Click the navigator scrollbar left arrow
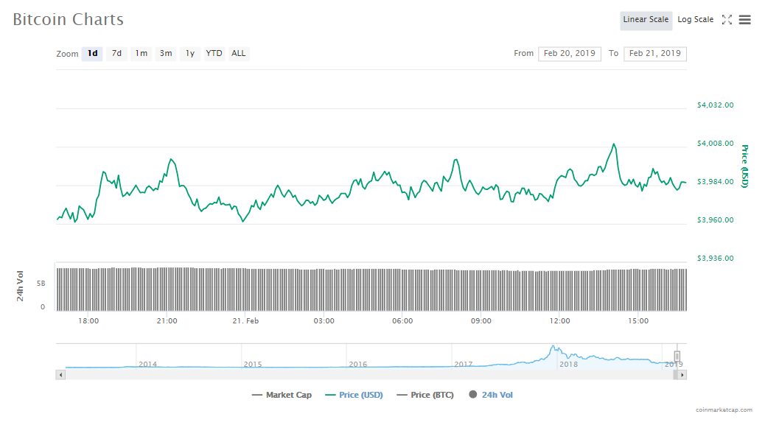The image size is (765, 425). [x=60, y=375]
